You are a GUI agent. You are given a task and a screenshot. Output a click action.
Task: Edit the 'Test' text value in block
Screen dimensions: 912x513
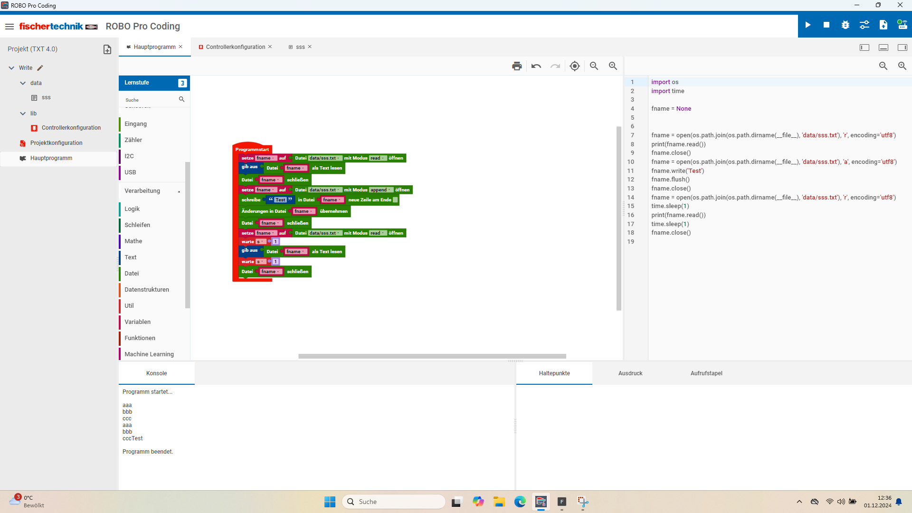coord(280,200)
